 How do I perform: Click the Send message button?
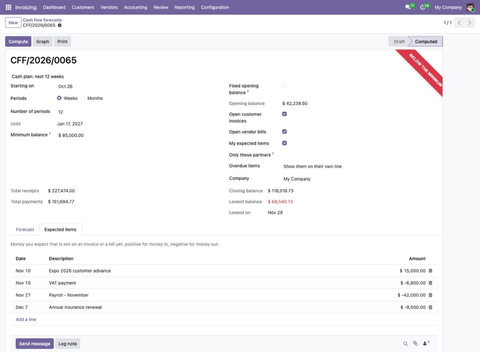coord(35,343)
